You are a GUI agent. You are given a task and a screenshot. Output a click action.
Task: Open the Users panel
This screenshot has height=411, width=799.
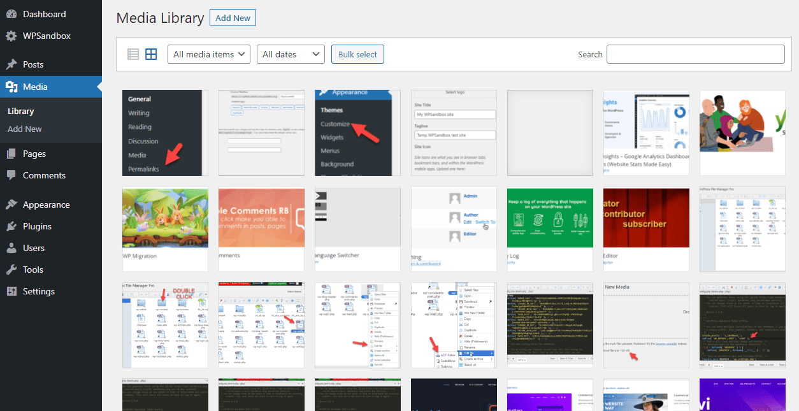(37, 248)
